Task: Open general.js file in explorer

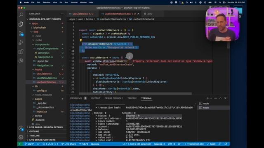Action: [44, 53]
